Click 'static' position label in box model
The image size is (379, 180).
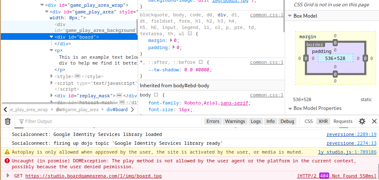(366, 99)
